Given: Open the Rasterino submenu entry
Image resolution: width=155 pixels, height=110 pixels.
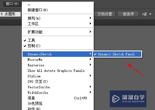Looking at the screenshot, I should [x=58, y=65].
